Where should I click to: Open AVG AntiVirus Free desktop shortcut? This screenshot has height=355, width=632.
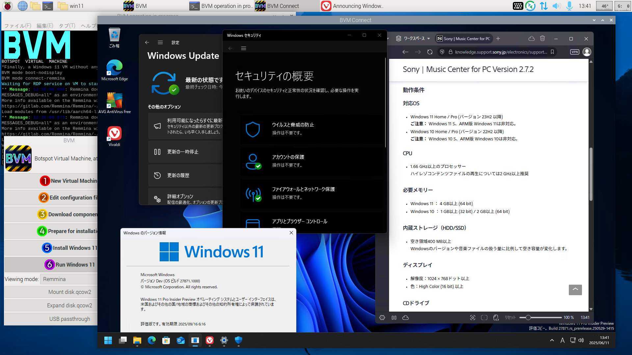tap(114, 103)
